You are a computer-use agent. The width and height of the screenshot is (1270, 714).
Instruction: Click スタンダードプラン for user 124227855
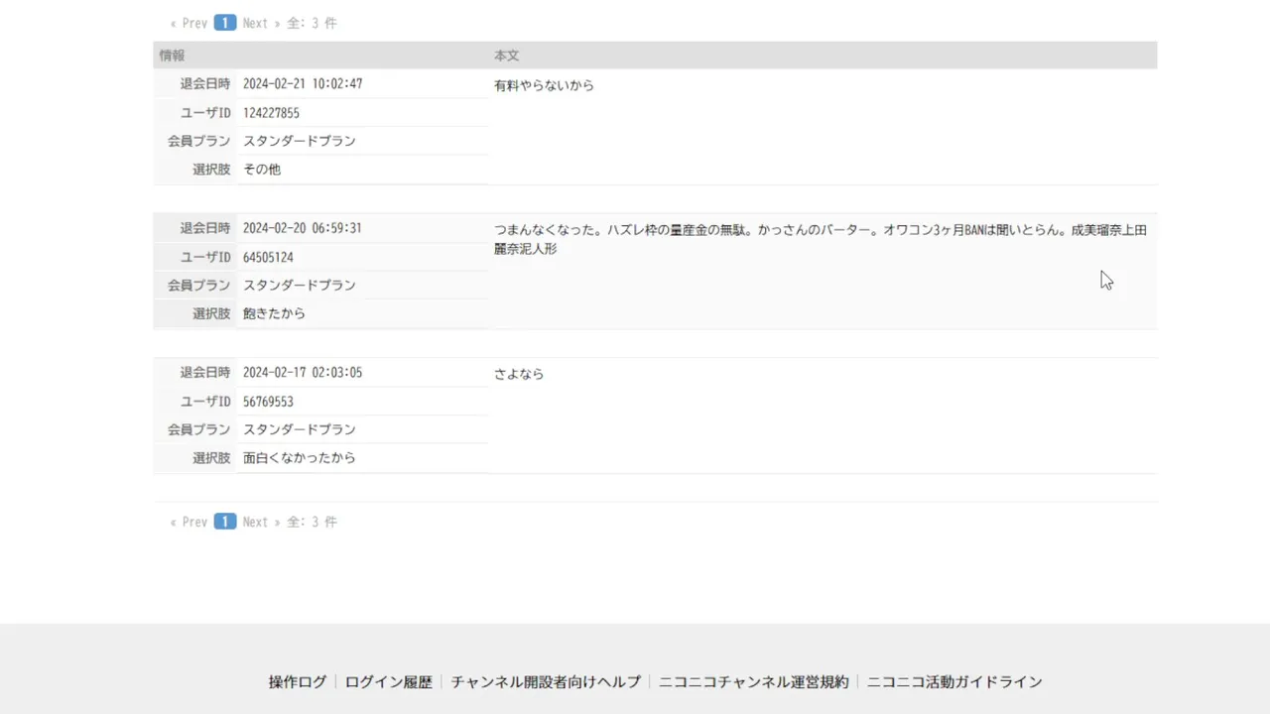[300, 141]
